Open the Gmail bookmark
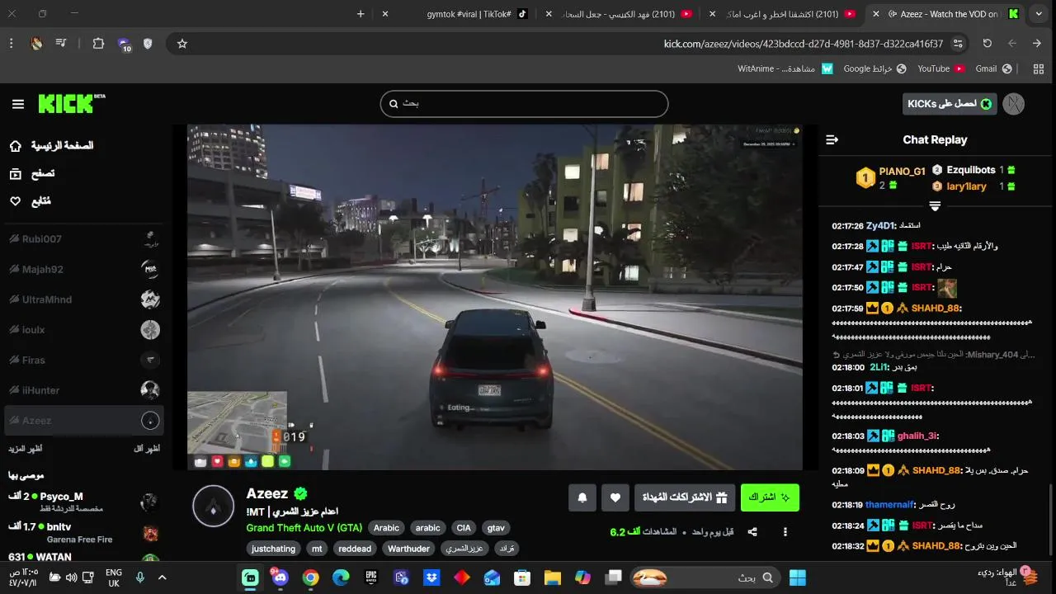 pos(994,68)
